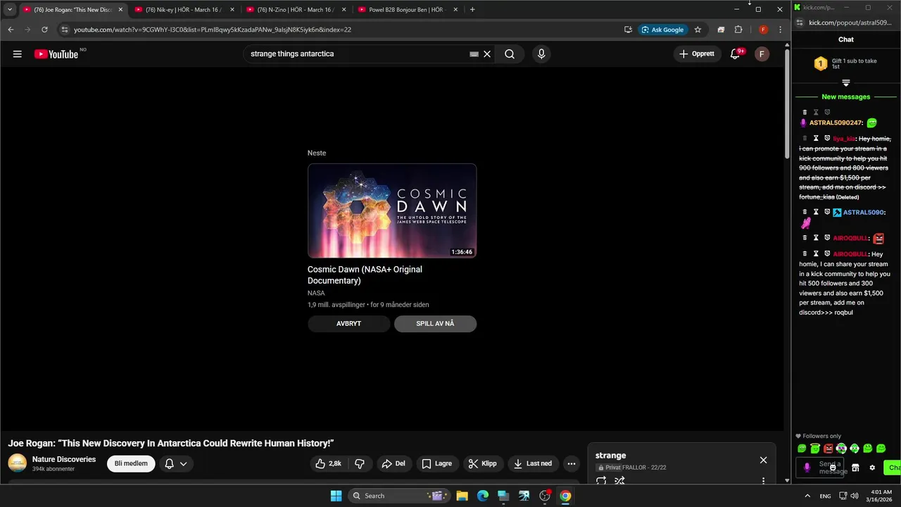Viewport: 901px width, 507px height.
Task: Open the on-screen keyboard icon in search box
Action: coord(474,54)
